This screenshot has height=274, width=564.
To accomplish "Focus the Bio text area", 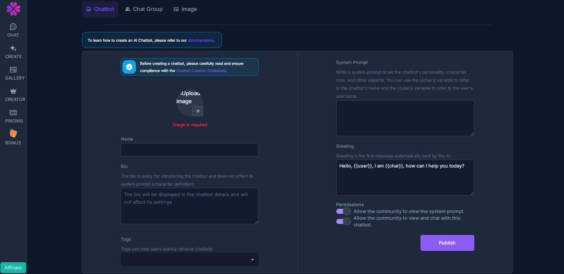I will 190,206.
